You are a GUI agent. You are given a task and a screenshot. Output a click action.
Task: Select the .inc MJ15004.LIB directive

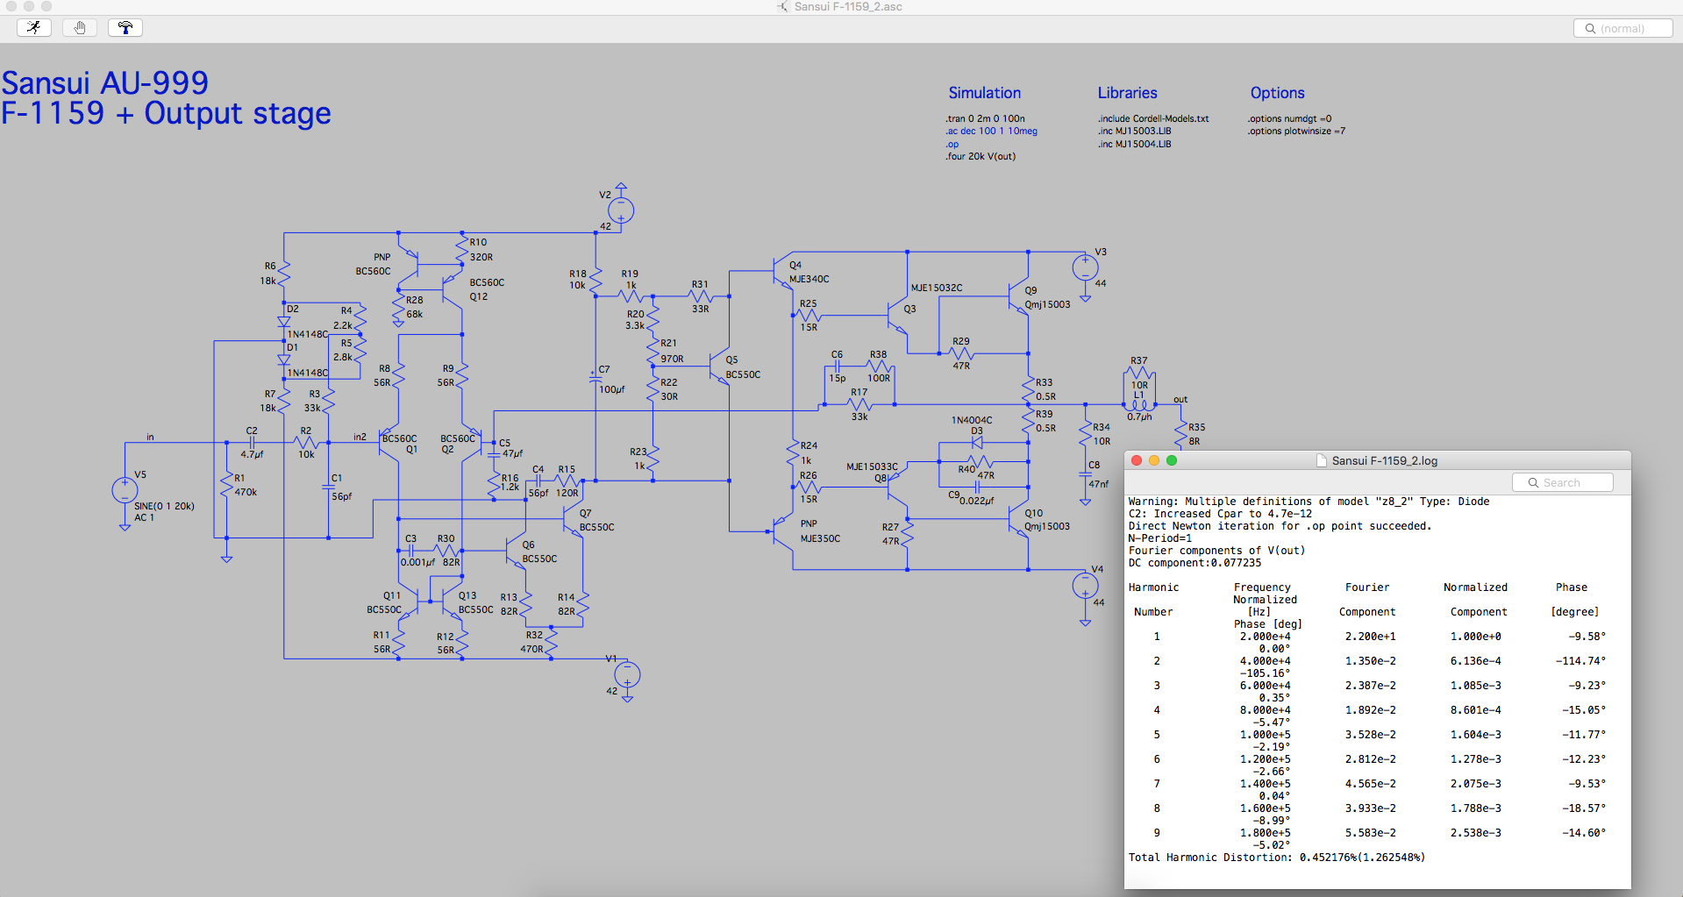1135,144
